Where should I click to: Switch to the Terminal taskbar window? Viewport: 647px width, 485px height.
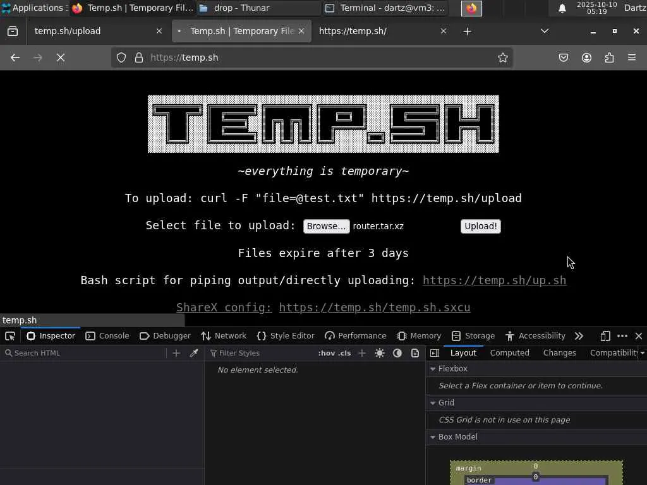[385, 8]
